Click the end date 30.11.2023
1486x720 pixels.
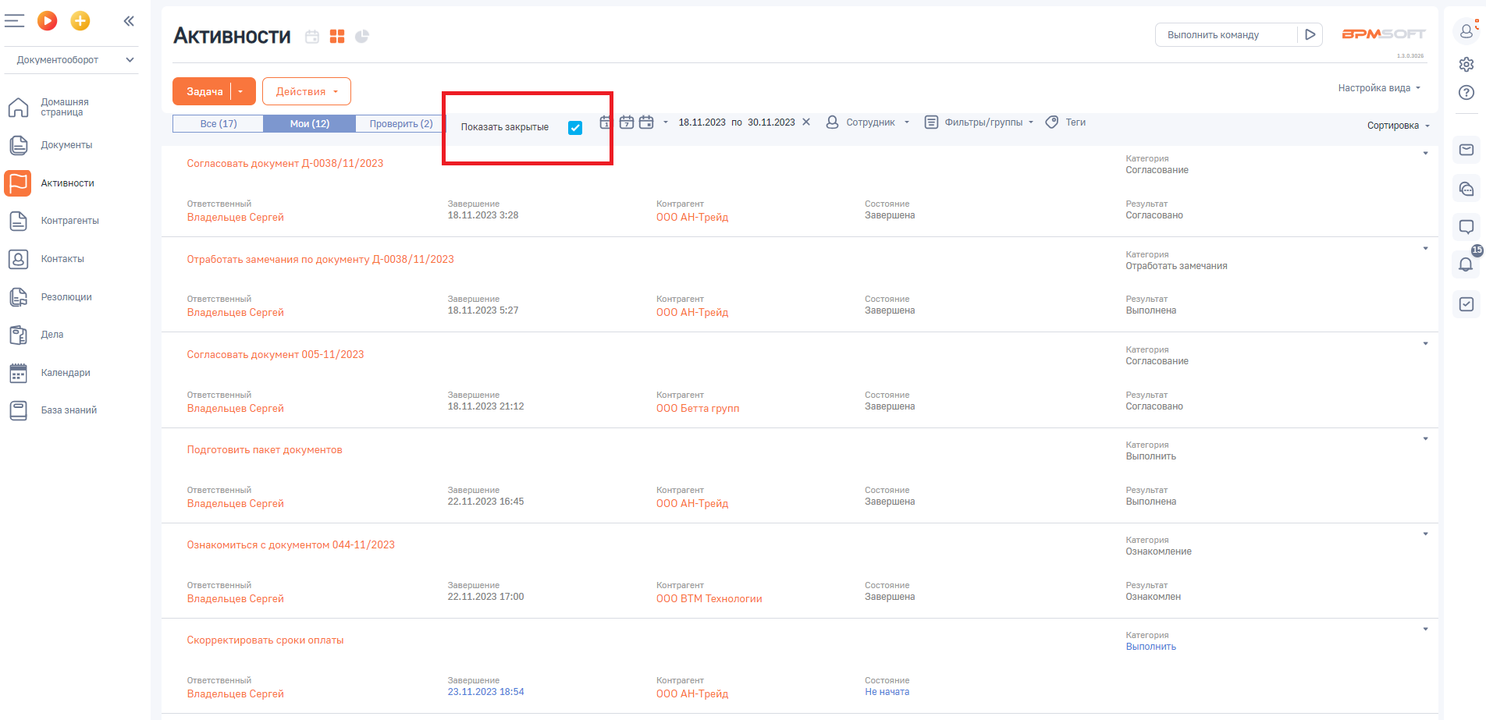click(771, 122)
